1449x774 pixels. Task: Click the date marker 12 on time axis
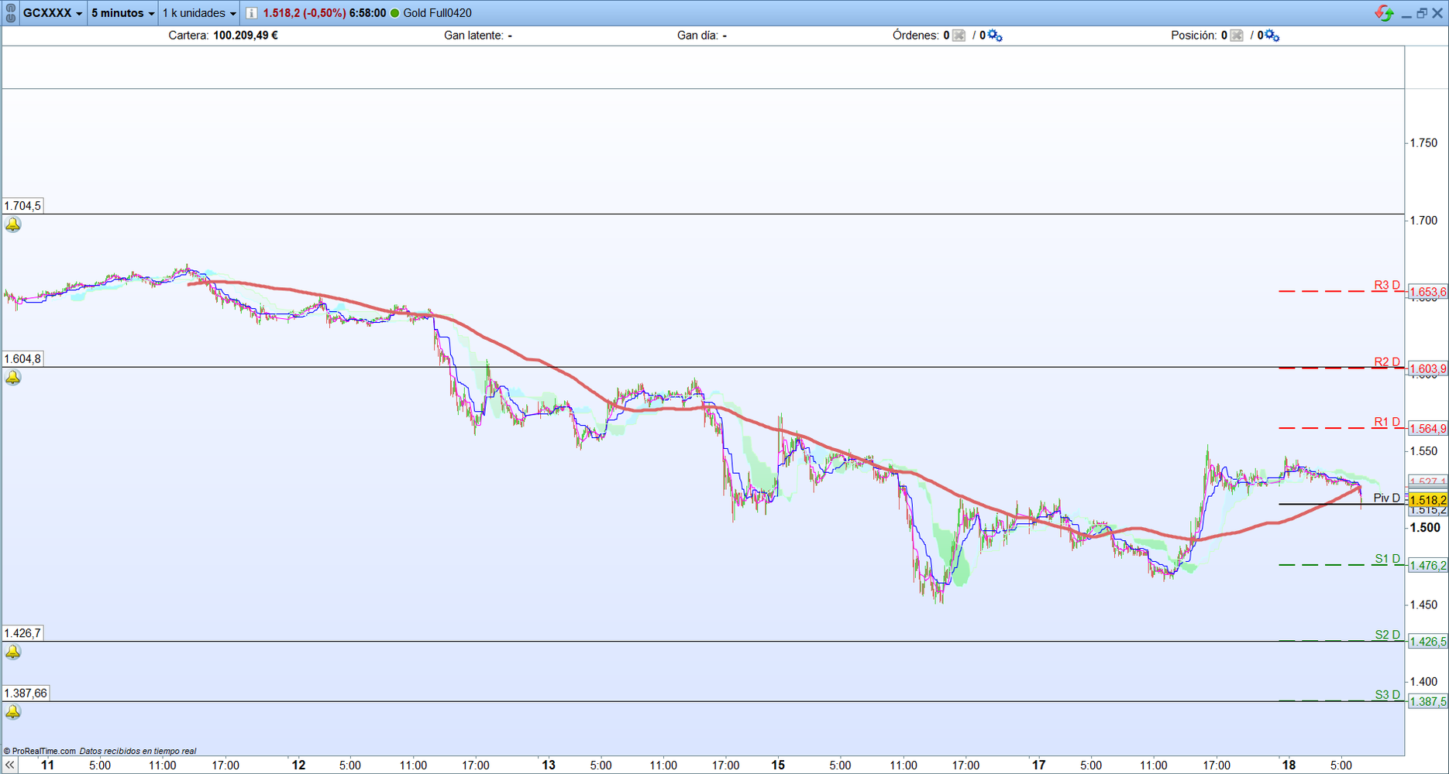point(298,765)
